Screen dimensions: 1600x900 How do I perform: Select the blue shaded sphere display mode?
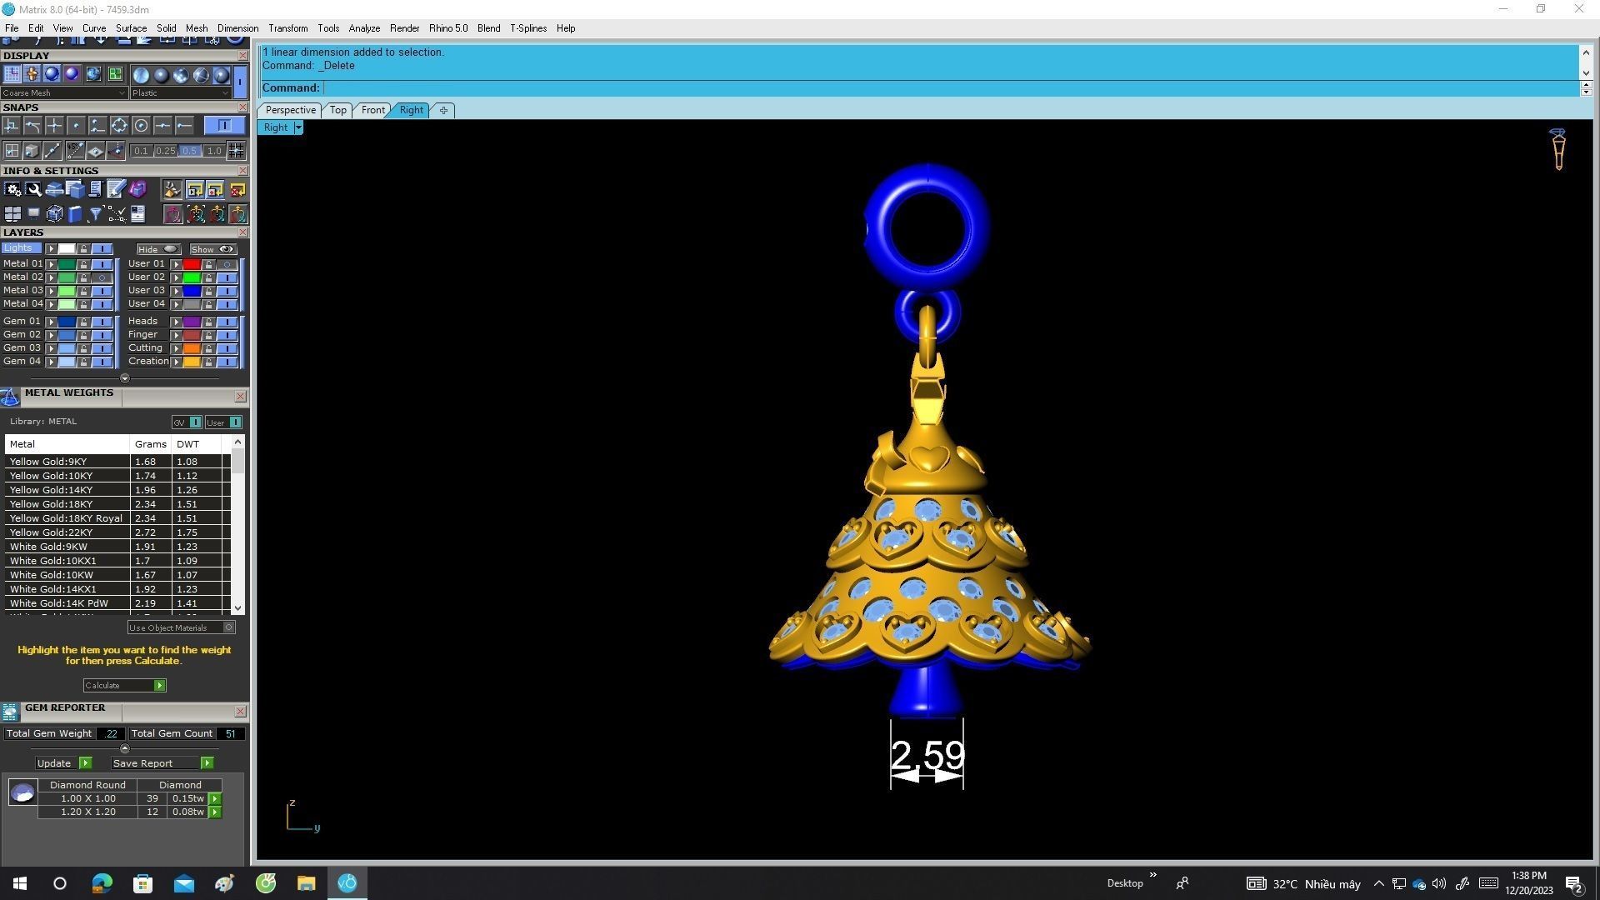(52, 74)
